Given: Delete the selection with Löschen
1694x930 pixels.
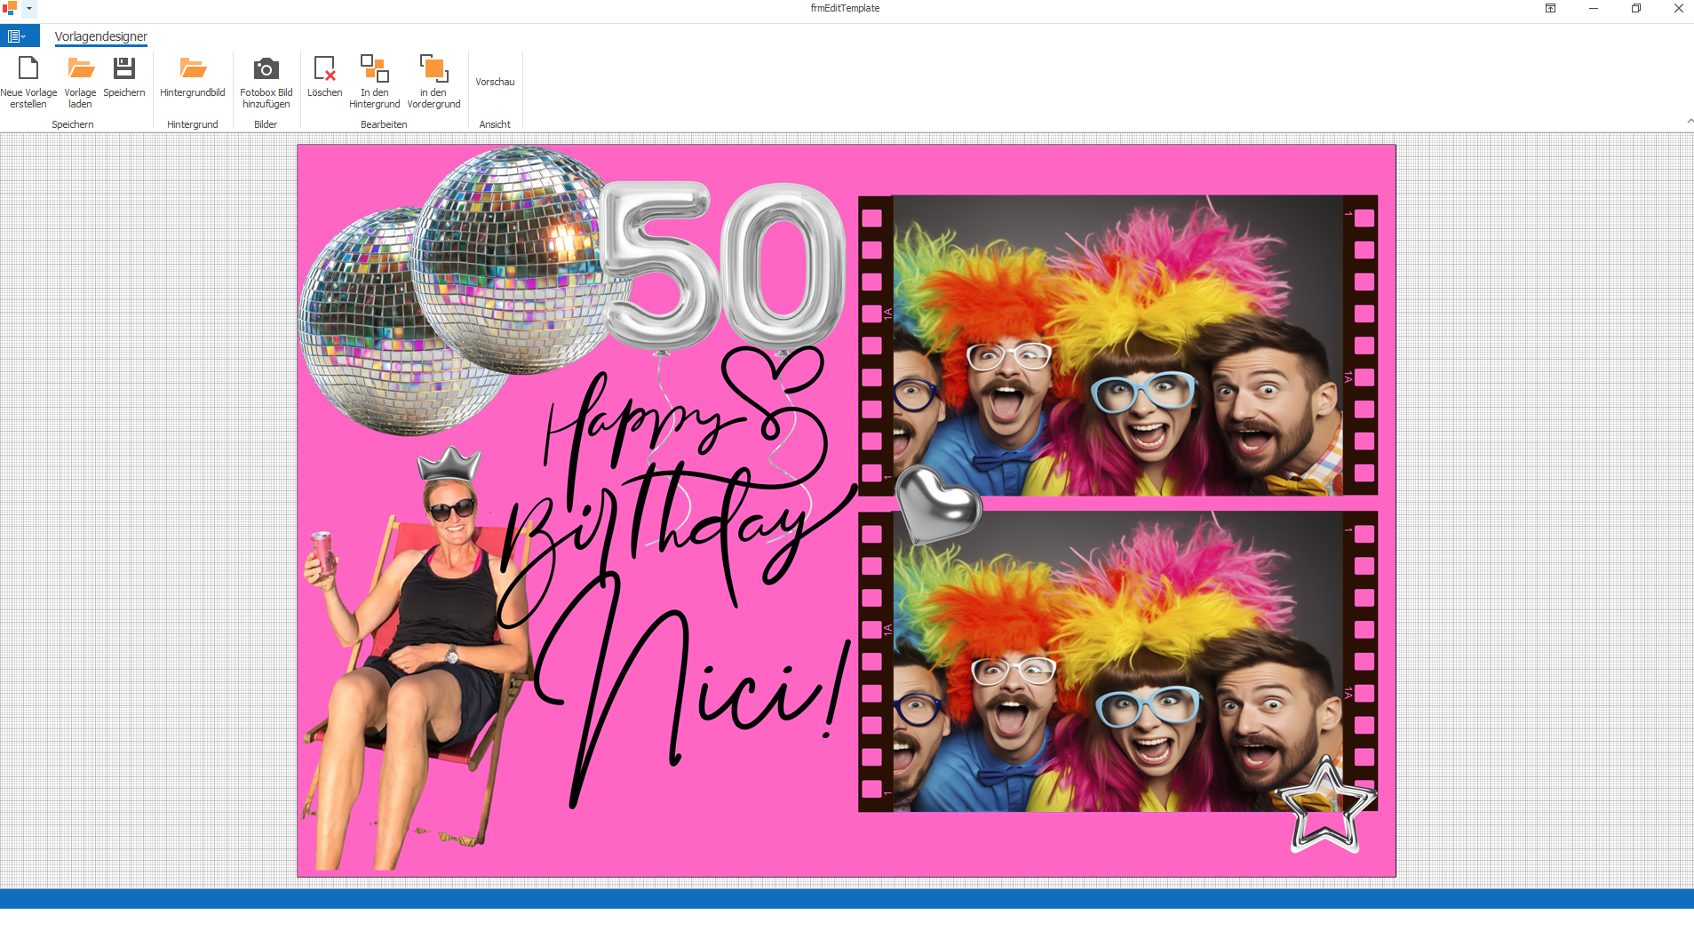Looking at the screenshot, I should pos(324,69).
